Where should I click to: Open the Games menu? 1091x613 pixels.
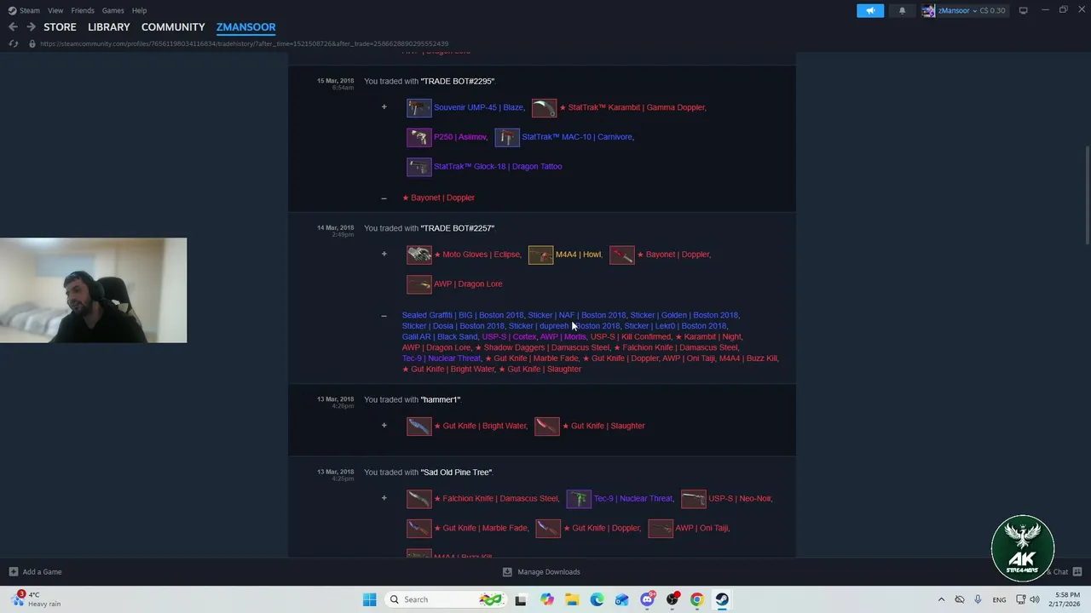tap(113, 10)
